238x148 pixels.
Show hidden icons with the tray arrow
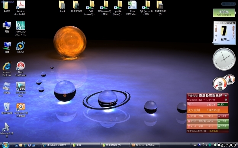click(206, 145)
